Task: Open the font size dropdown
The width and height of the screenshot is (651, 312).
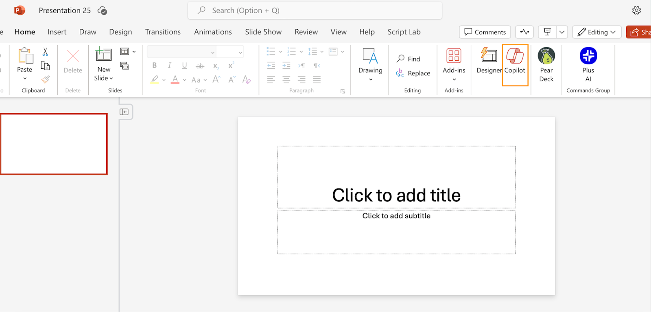Action: pos(240,52)
